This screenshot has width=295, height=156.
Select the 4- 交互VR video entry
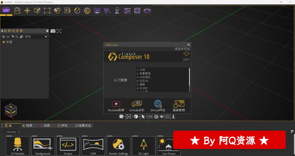click(x=142, y=81)
